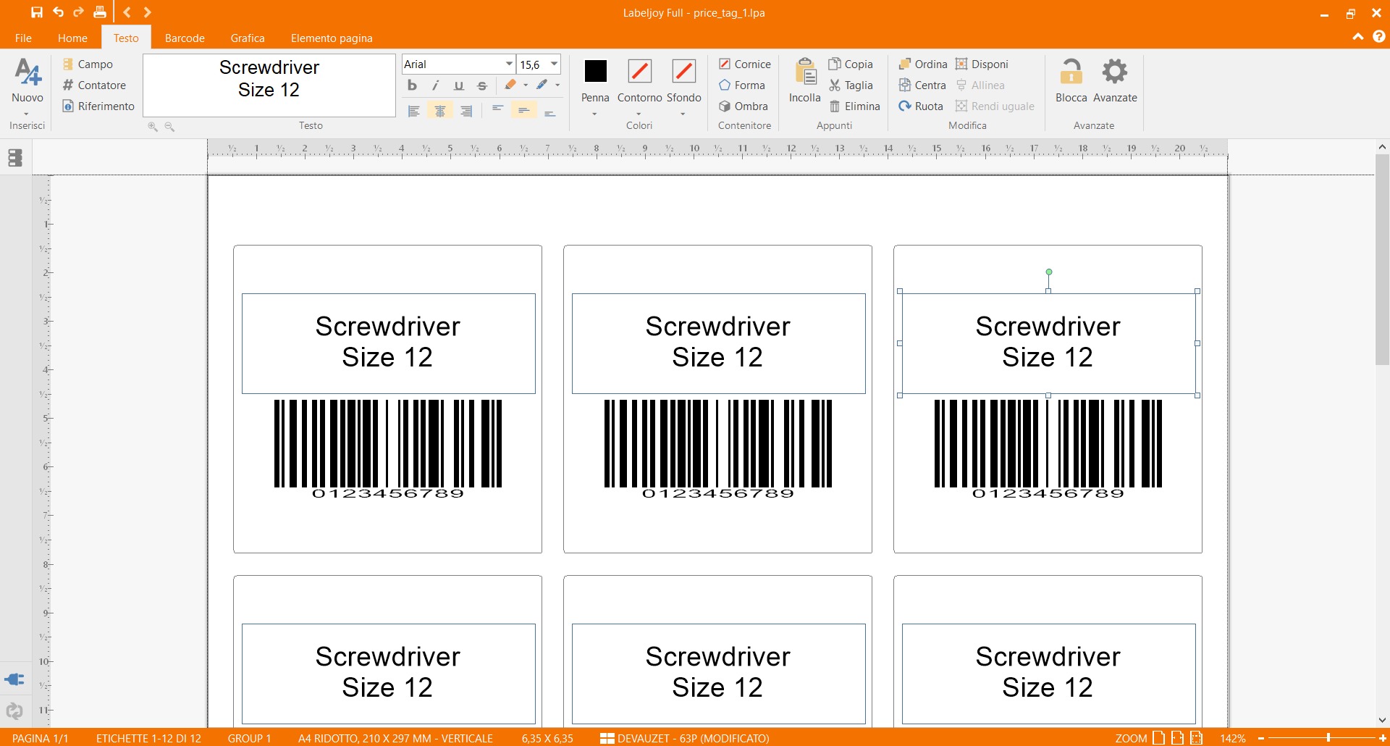Collapse the ribbon with up chevron
Image resolution: width=1390 pixels, height=746 pixels.
[x=1357, y=36]
